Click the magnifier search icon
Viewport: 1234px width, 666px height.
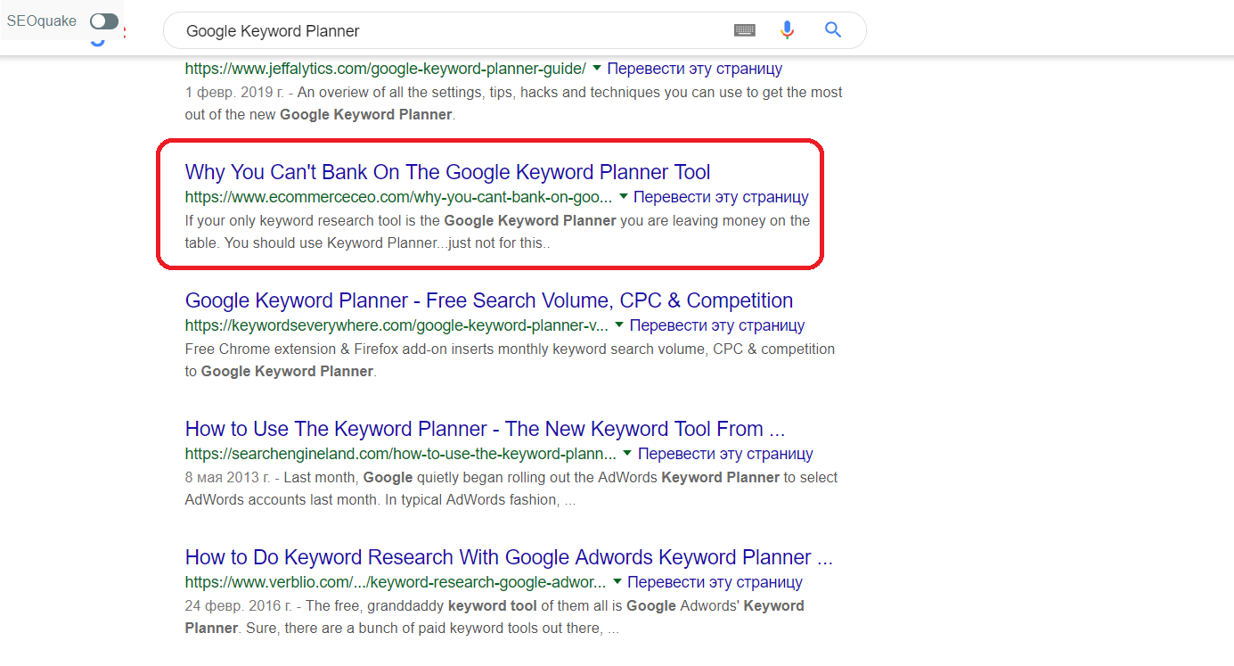coord(833,30)
